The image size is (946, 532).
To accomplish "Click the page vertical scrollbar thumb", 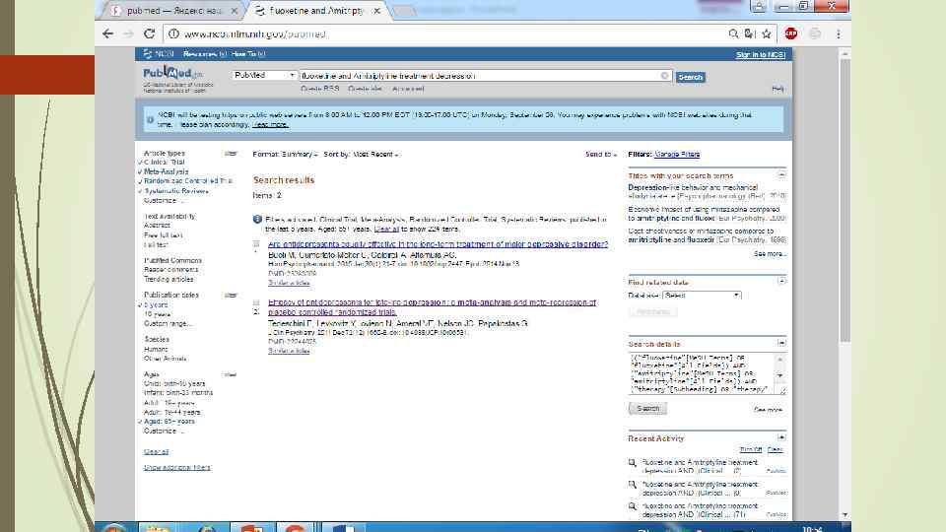I will tap(845, 199).
